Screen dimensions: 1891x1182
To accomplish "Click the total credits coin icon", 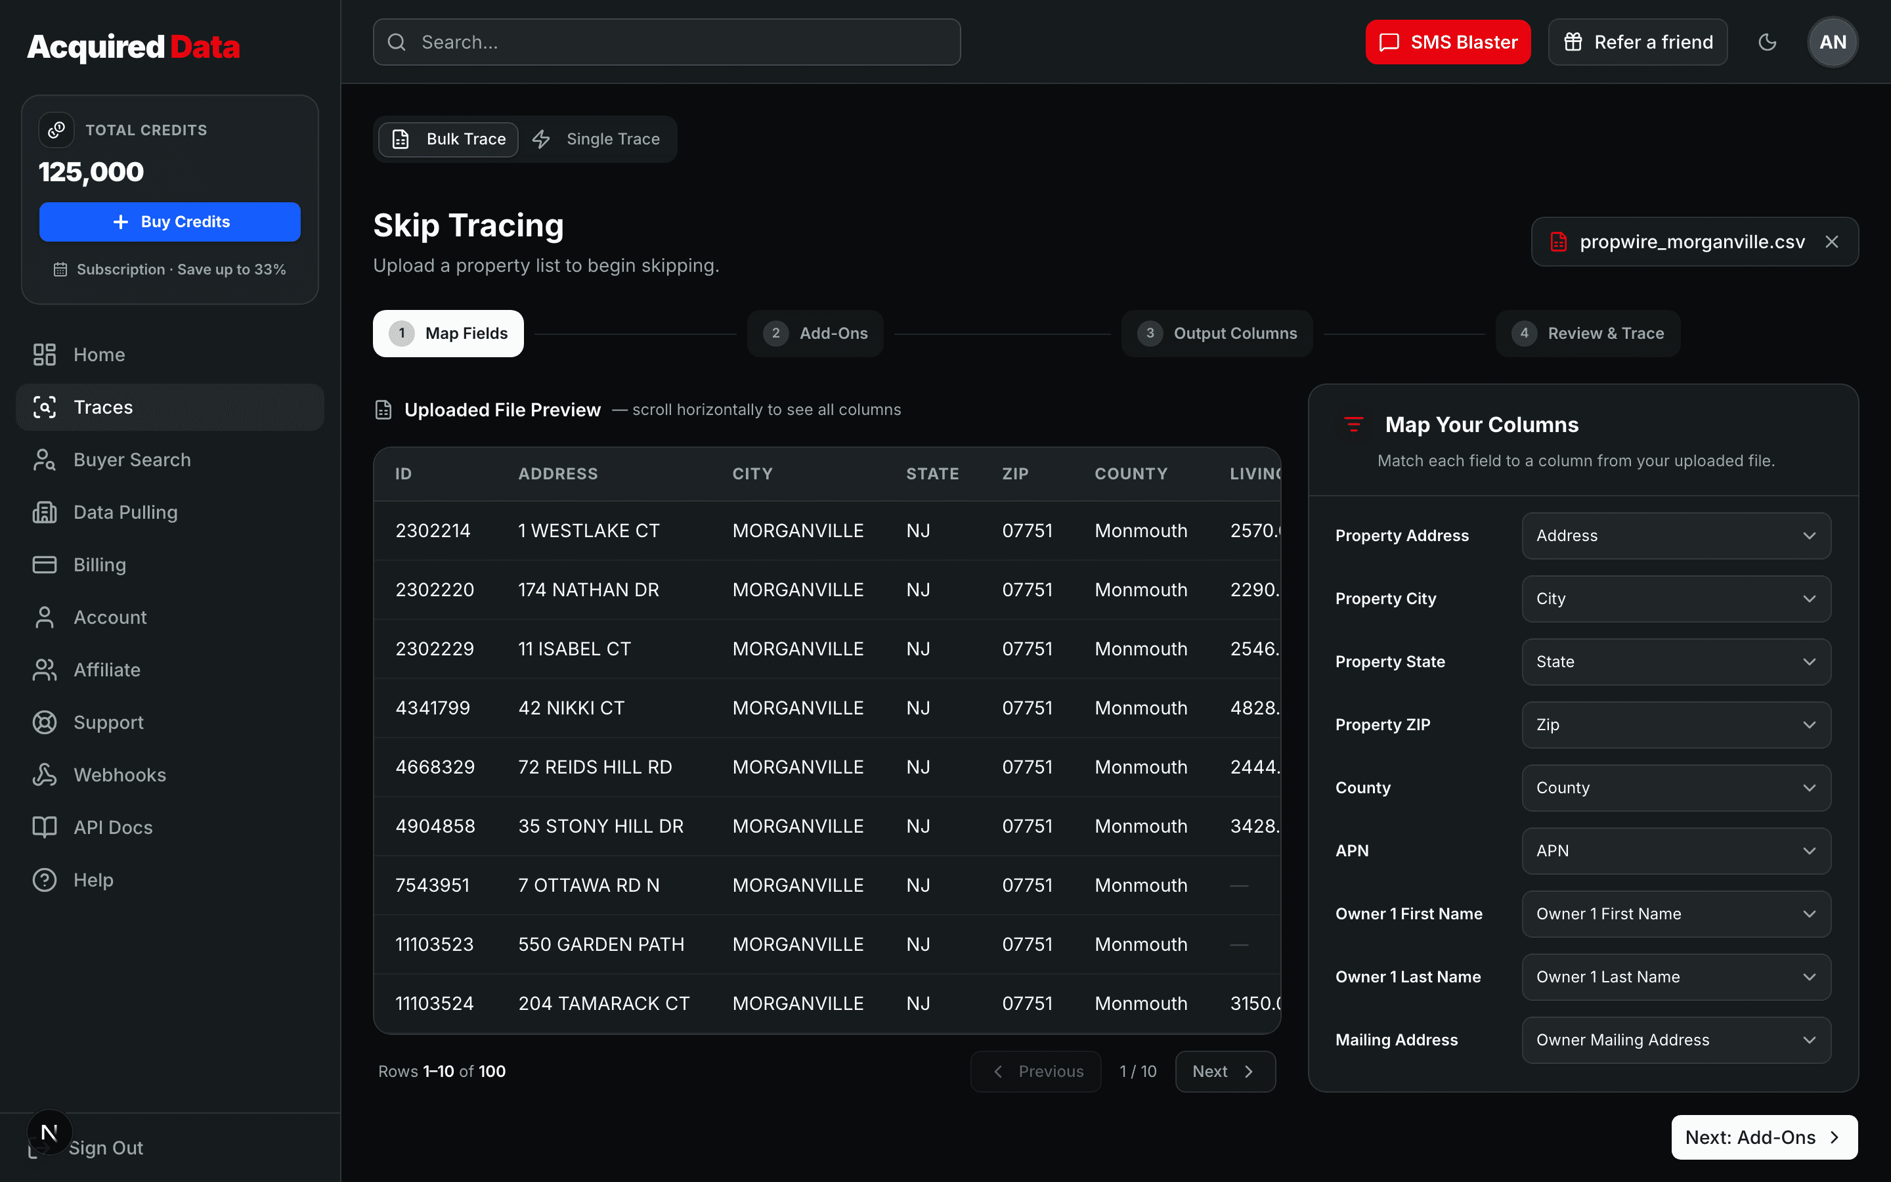I will tap(56, 130).
